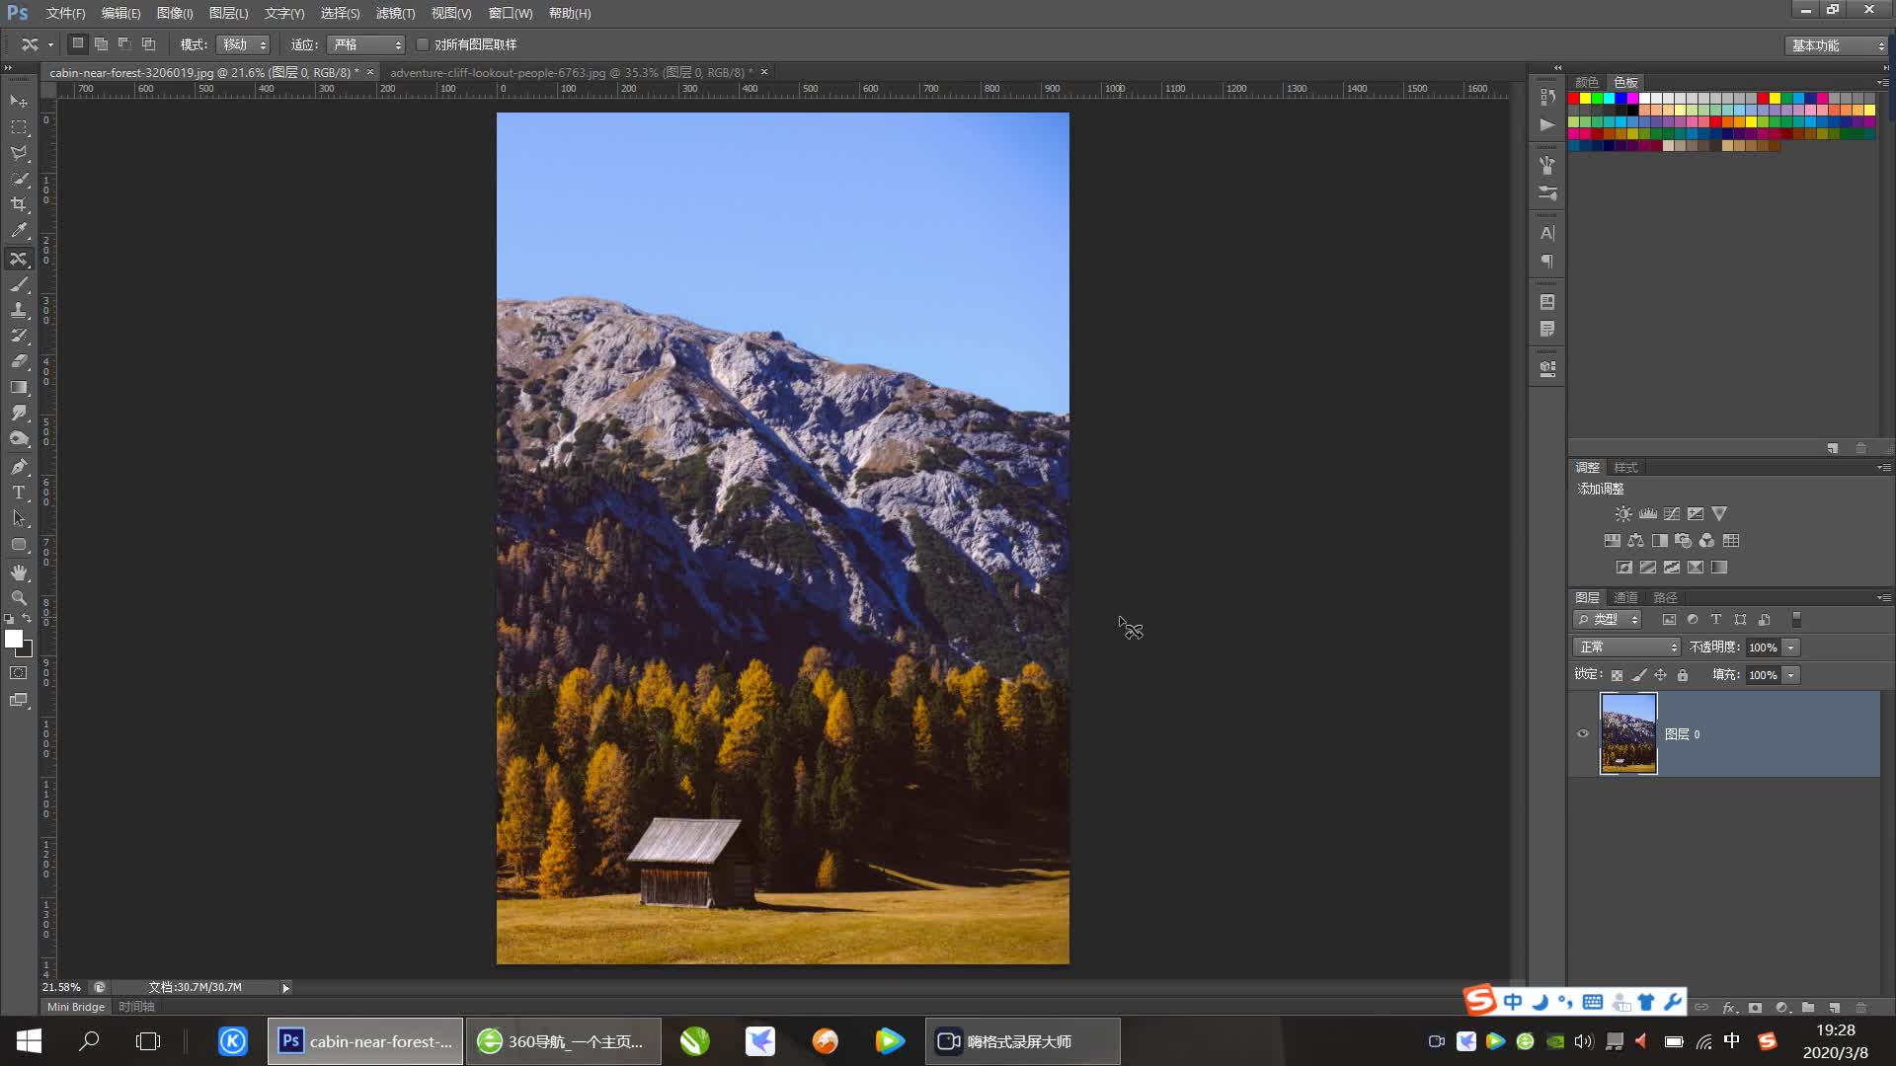Select the Horizontal Type tool
This screenshot has height=1066, width=1896.
tap(19, 493)
